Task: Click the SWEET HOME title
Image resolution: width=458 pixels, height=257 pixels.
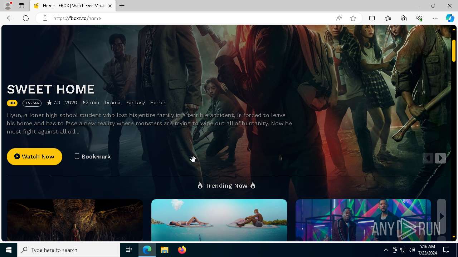Action: 51,89
